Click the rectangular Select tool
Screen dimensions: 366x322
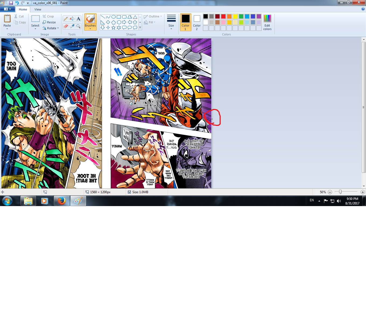click(35, 19)
